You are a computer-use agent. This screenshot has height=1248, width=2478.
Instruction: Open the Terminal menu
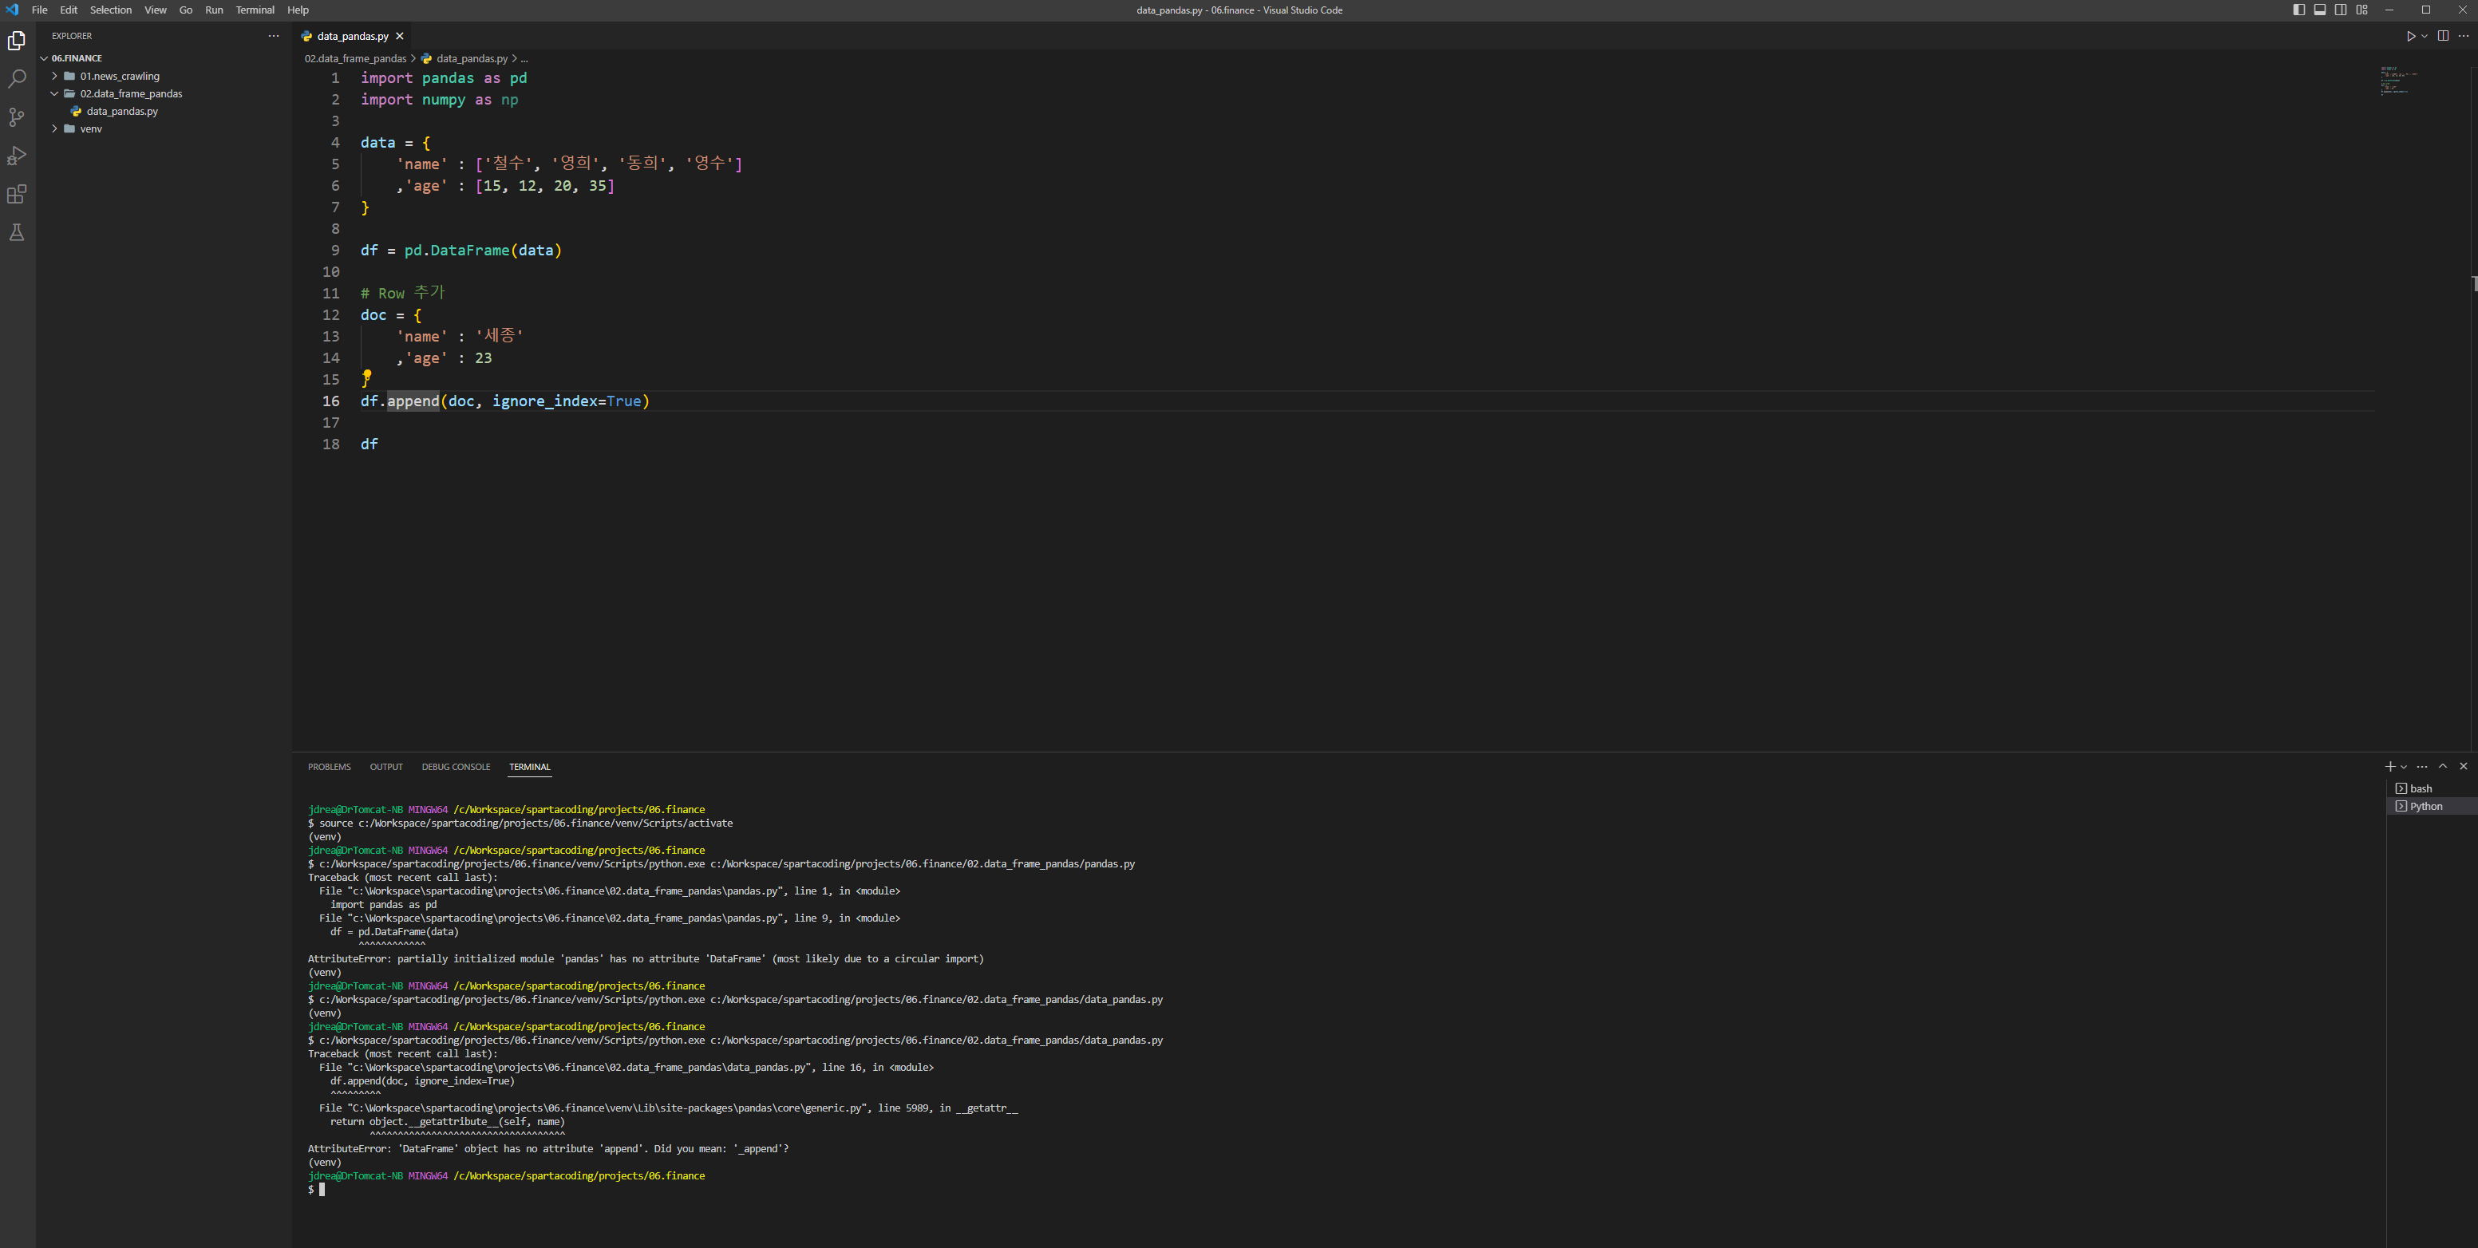[x=255, y=10]
